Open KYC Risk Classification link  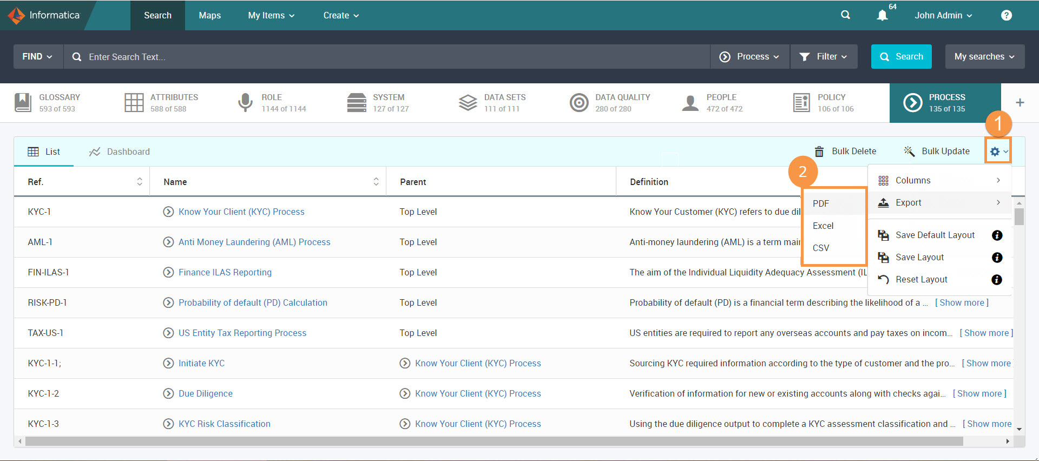(225, 424)
